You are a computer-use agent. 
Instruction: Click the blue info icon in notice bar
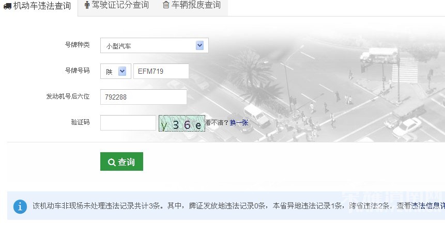tap(20, 206)
